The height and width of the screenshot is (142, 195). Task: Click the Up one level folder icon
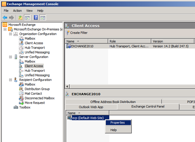point(20,18)
